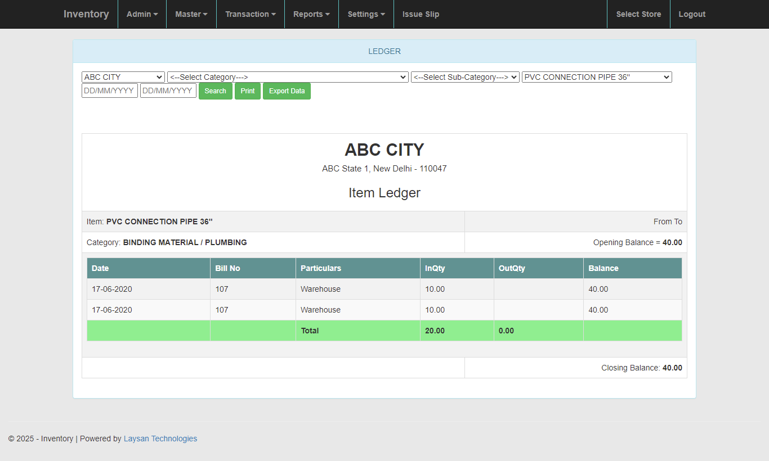
Task: Click the Export Data button
Action: (x=287, y=91)
